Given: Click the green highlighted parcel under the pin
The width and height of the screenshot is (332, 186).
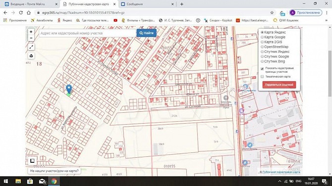Looking at the screenshot, I should pos(68,94).
